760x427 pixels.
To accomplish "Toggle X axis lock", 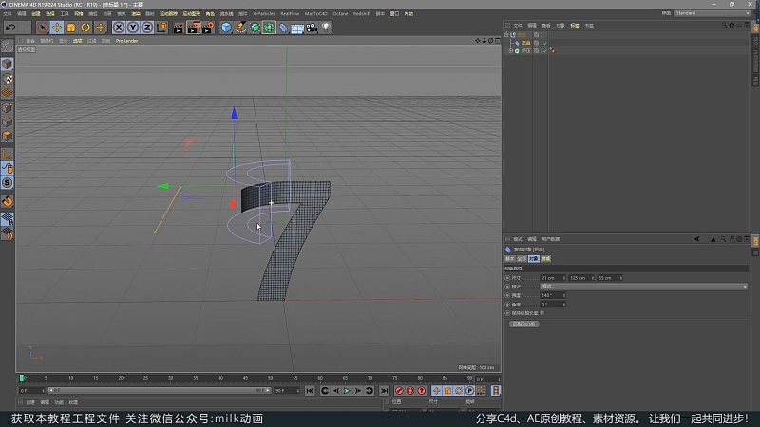I will pos(118,28).
